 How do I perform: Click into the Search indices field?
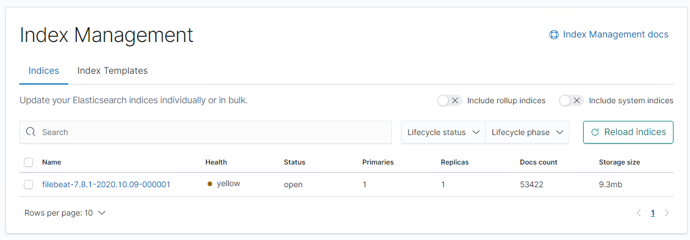(210, 132)
